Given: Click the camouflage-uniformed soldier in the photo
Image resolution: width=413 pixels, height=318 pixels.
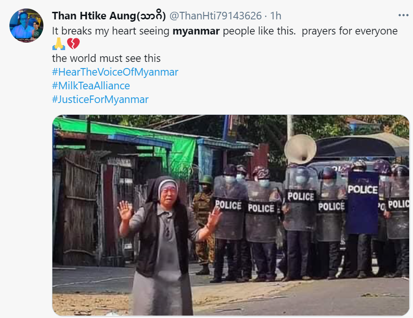Looking at the screenshot, I should 204,224.
